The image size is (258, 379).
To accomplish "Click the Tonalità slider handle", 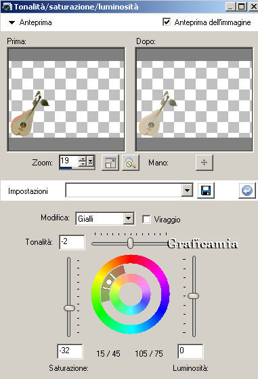I will pos(130,243).
